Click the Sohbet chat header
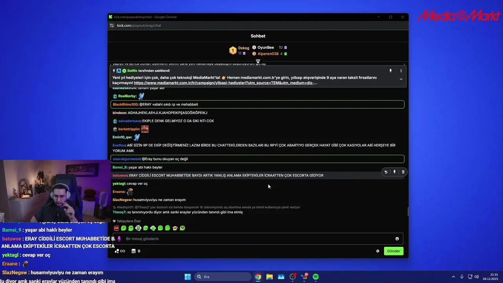 click(258, 36)
